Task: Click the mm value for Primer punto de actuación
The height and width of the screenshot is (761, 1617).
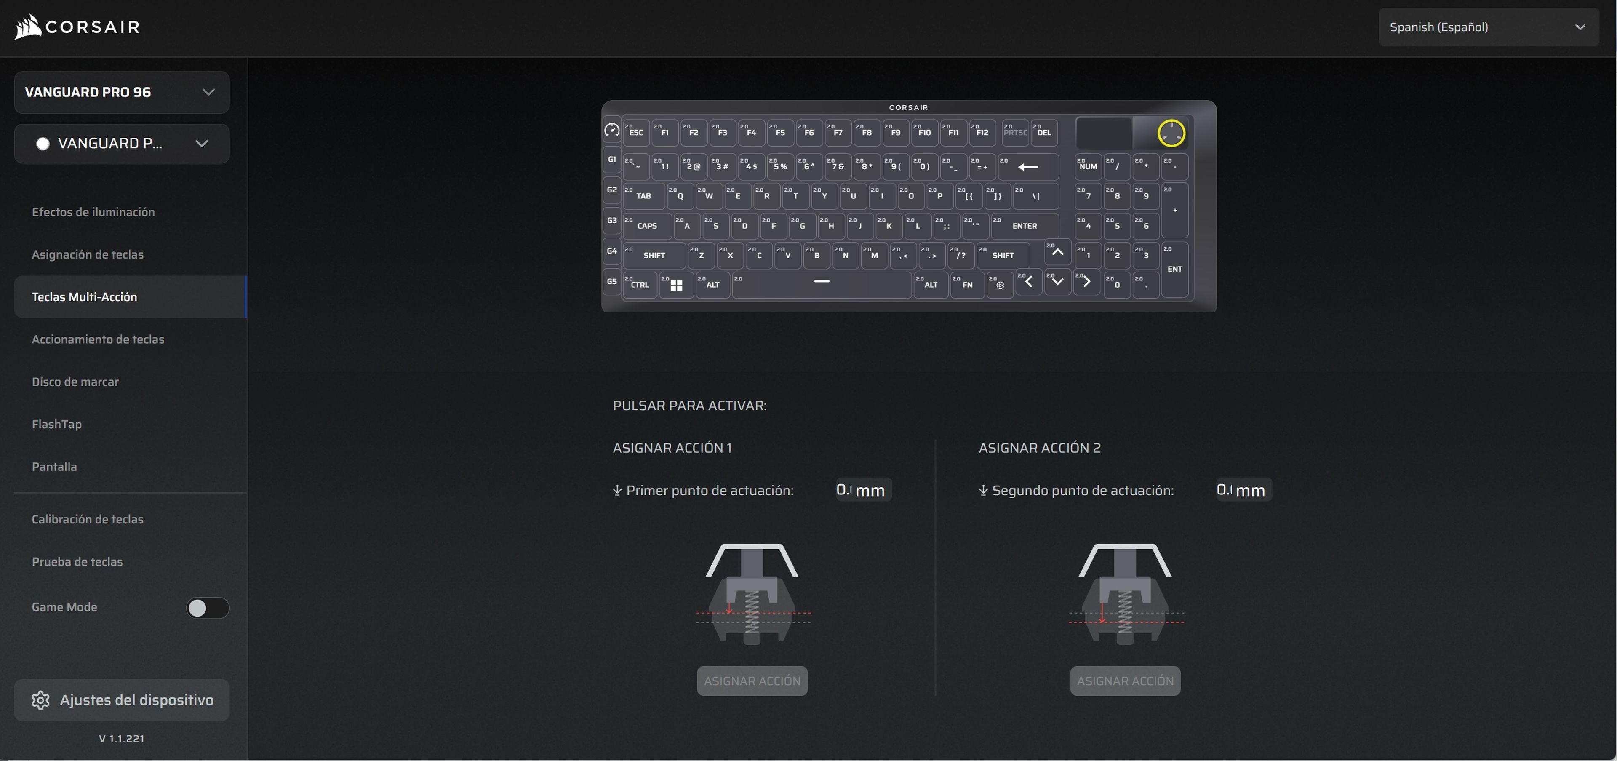Action: tap(861, 490)
